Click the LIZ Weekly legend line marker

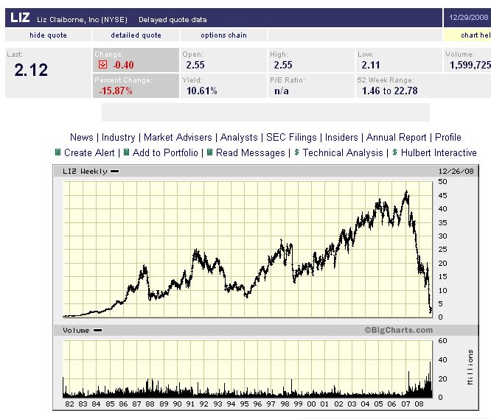pos(114,171)
